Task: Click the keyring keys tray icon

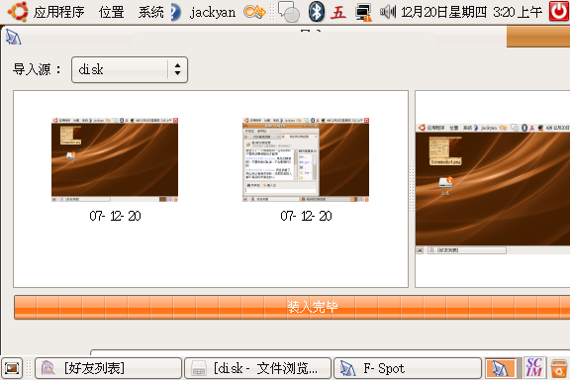Action: click(x=254, y=12)
